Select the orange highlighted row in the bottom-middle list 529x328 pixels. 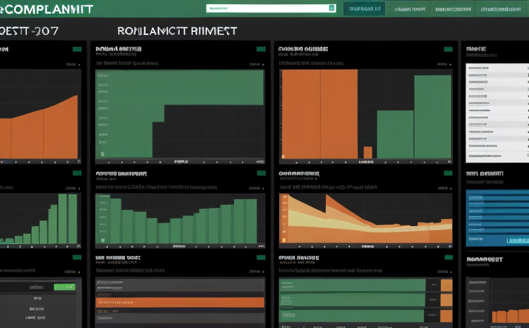(x=180, y=302)
